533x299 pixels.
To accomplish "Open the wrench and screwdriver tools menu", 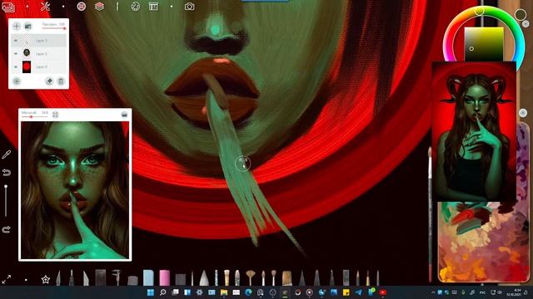I will [x=45, y=6].
